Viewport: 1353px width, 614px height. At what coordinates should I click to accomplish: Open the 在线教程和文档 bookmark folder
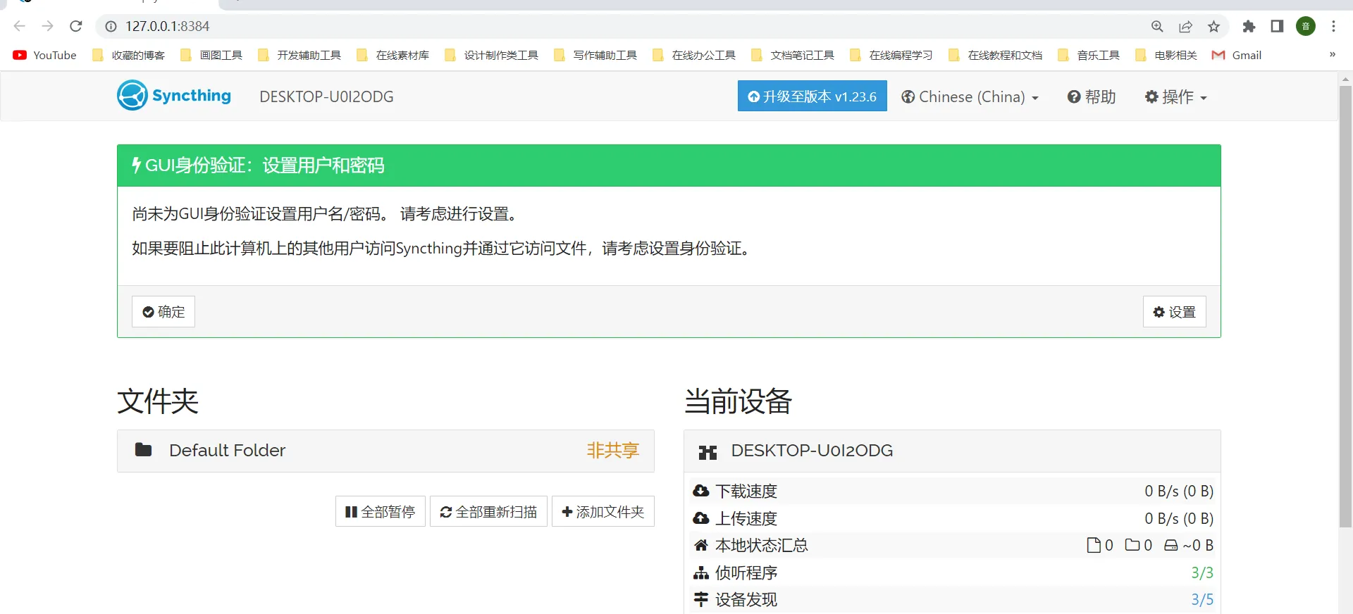995,55
